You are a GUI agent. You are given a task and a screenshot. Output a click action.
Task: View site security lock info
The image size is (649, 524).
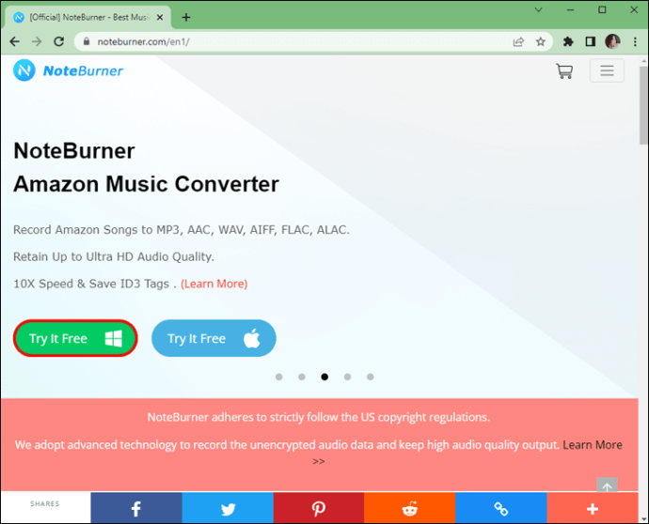pos(87,41)
